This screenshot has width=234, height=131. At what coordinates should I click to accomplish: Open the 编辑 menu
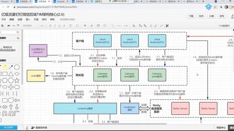(12, 19)
